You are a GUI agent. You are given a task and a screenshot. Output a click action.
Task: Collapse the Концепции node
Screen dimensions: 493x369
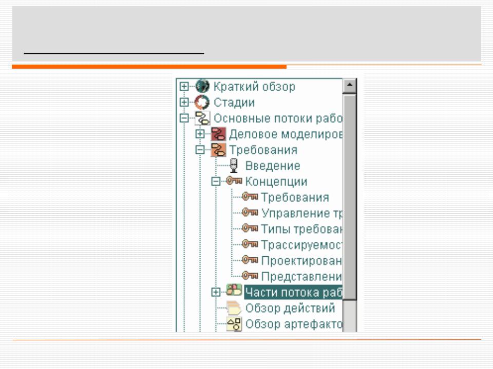pos(216,181)
